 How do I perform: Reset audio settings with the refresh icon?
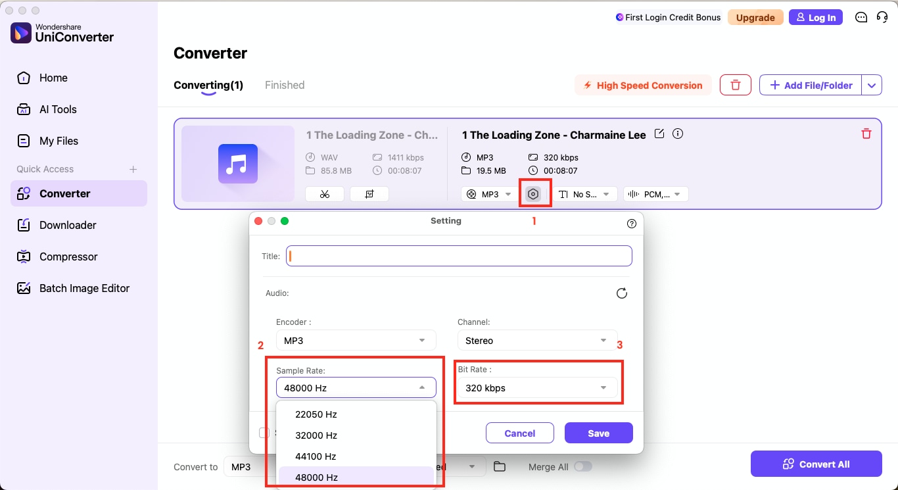pos(622,293)
